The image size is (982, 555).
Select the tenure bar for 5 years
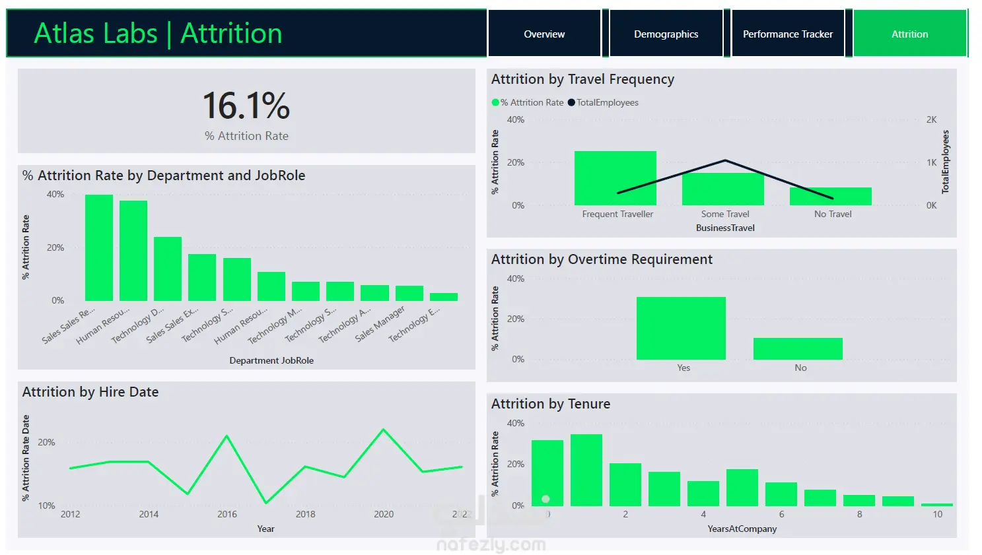click(x=742, y=488)
